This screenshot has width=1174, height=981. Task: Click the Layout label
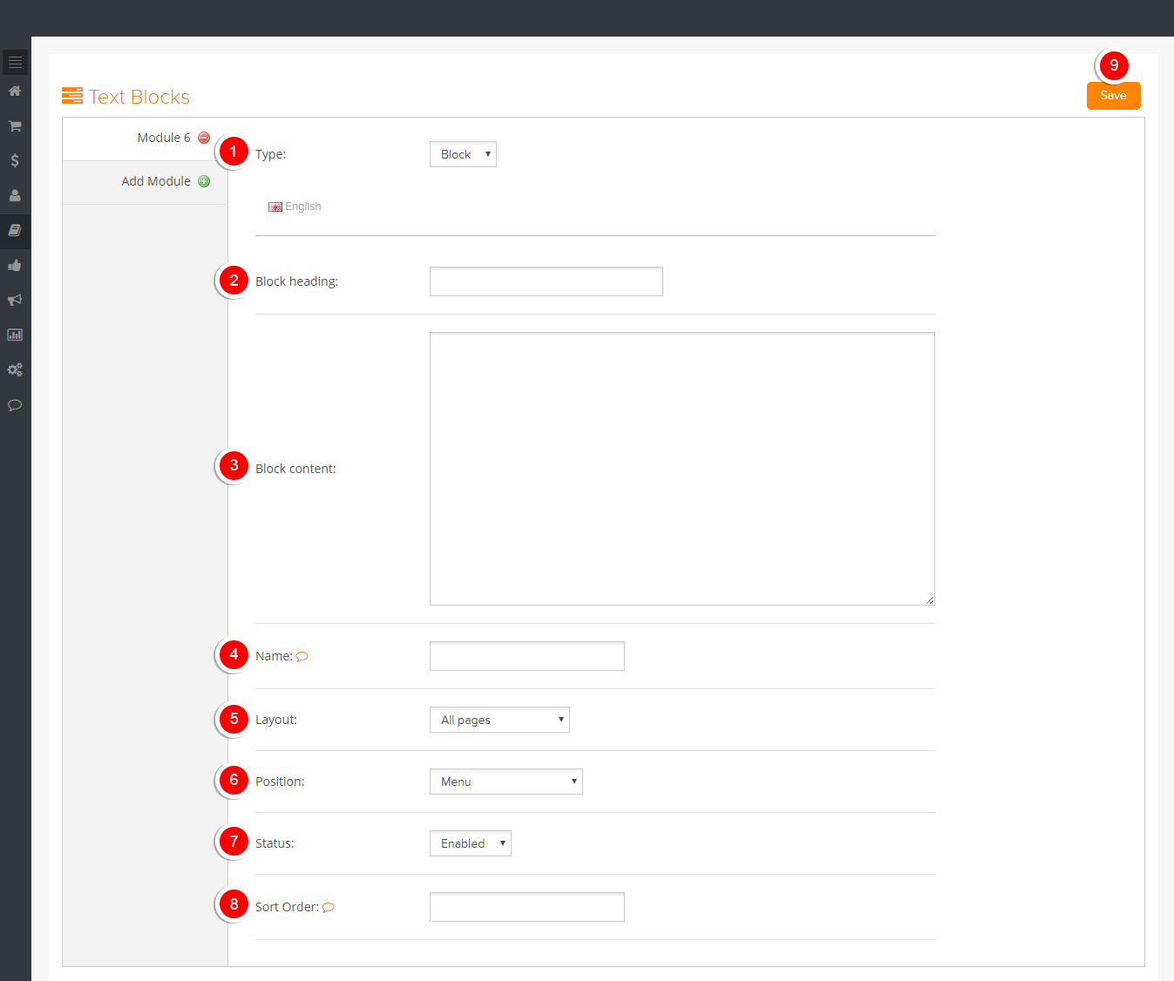click(276, 720)
